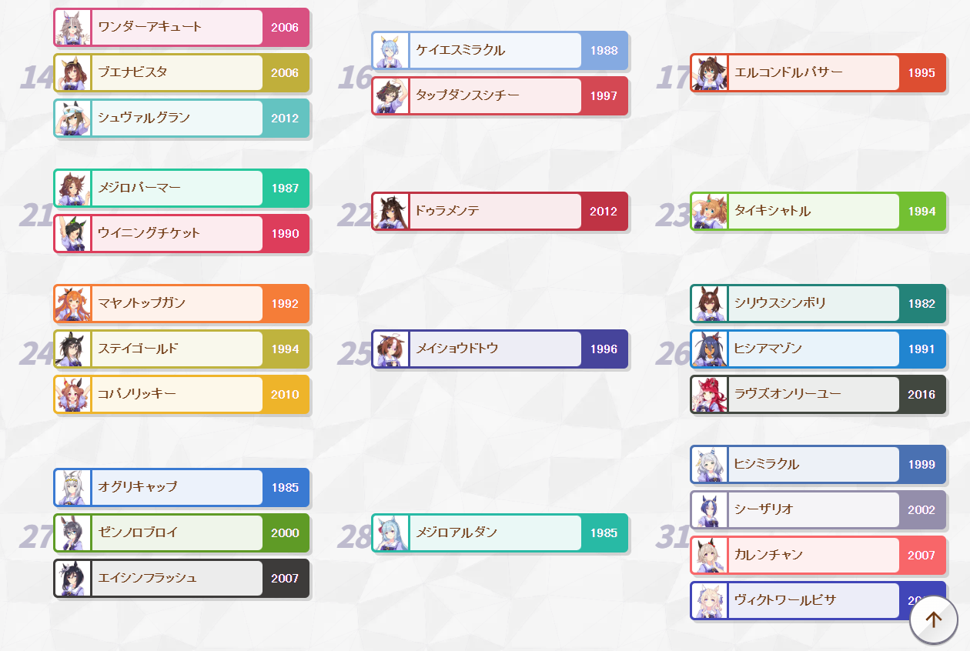970x651 pixels.
Task: Open ブエナビスタ character card
Action: 182,72
